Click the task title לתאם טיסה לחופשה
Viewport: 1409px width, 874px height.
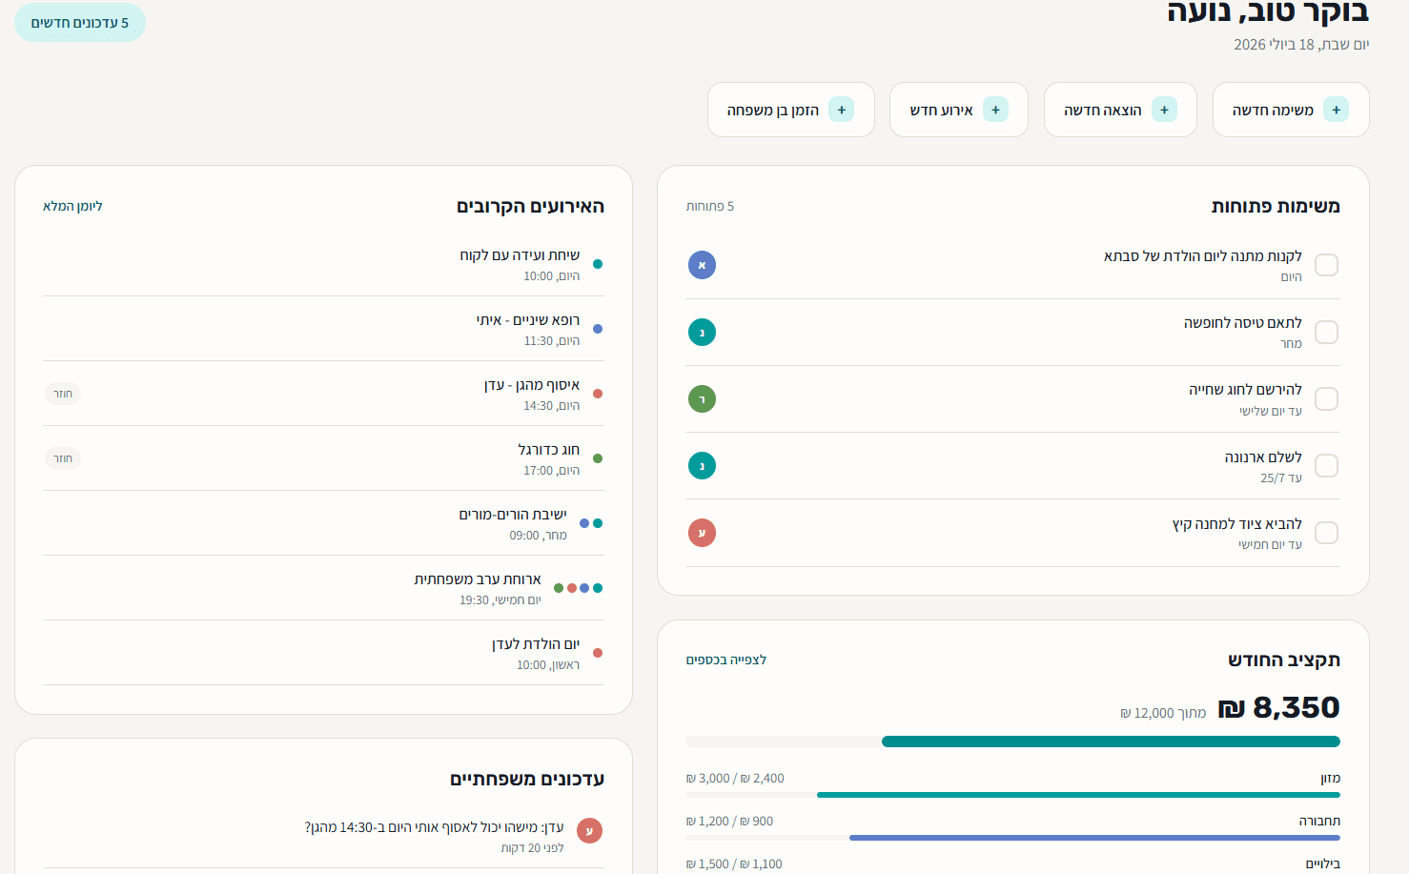point(1243,323)
